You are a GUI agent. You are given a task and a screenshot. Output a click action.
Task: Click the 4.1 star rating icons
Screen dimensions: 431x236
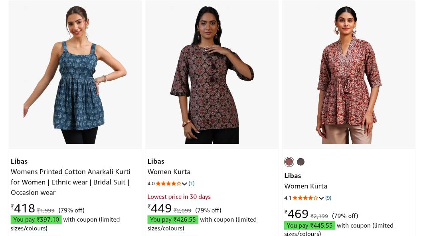coord(305,198)
